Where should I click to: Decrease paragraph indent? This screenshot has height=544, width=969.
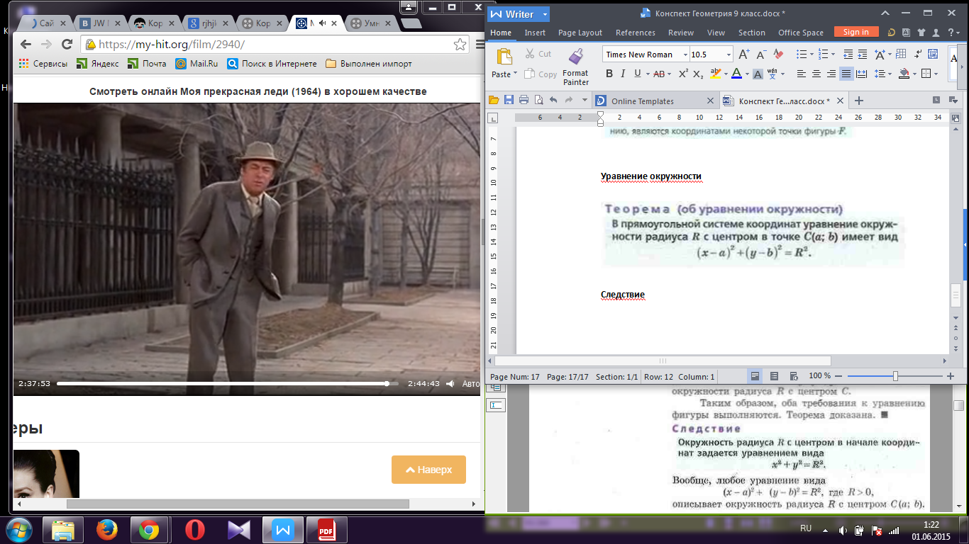tap(848, 55)
